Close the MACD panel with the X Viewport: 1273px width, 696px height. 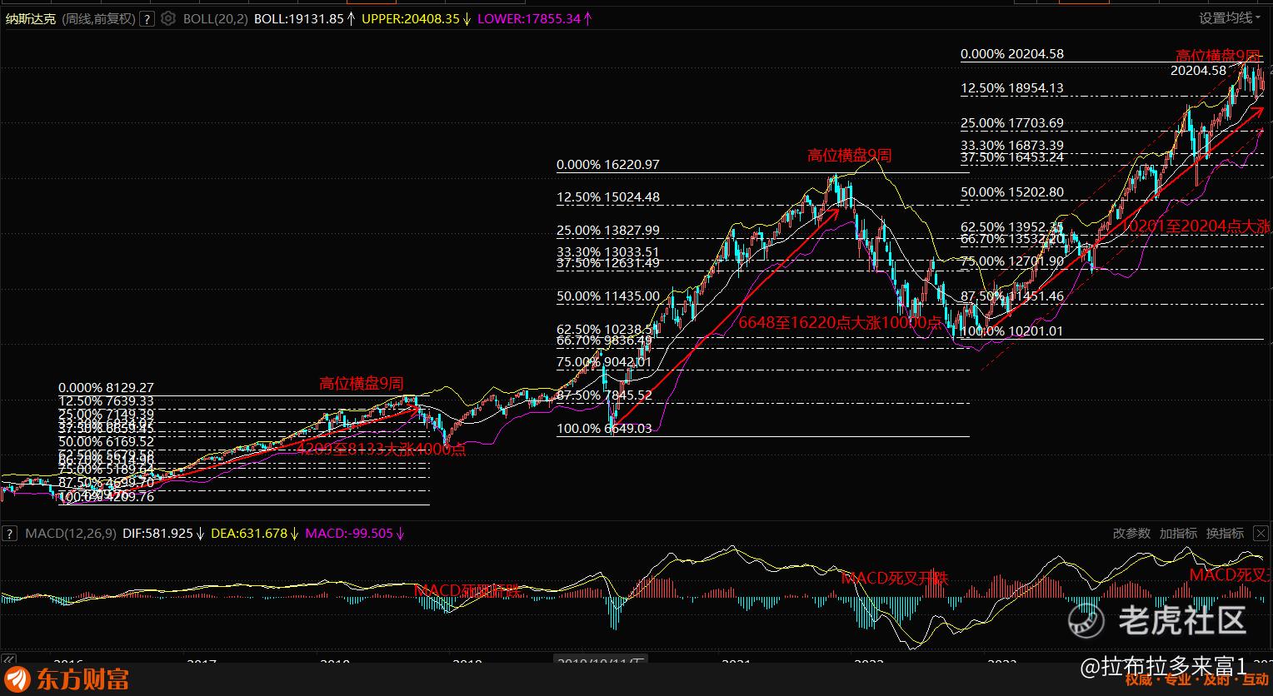(1261, 533)
